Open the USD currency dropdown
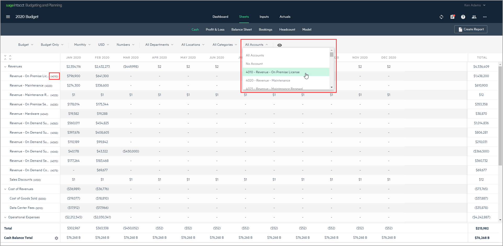 [104, 45]
